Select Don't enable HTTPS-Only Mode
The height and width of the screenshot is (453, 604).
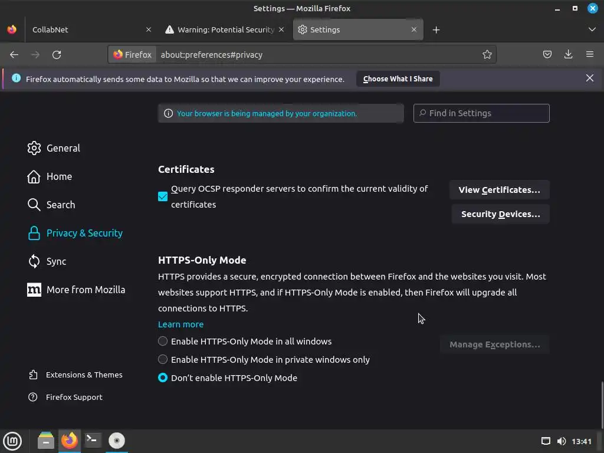click(x=163, y=378)
